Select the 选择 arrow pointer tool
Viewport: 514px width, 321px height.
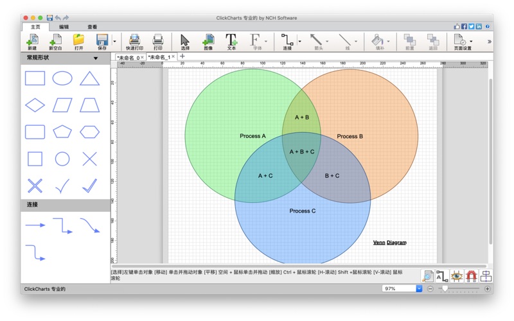coord(185,40)
